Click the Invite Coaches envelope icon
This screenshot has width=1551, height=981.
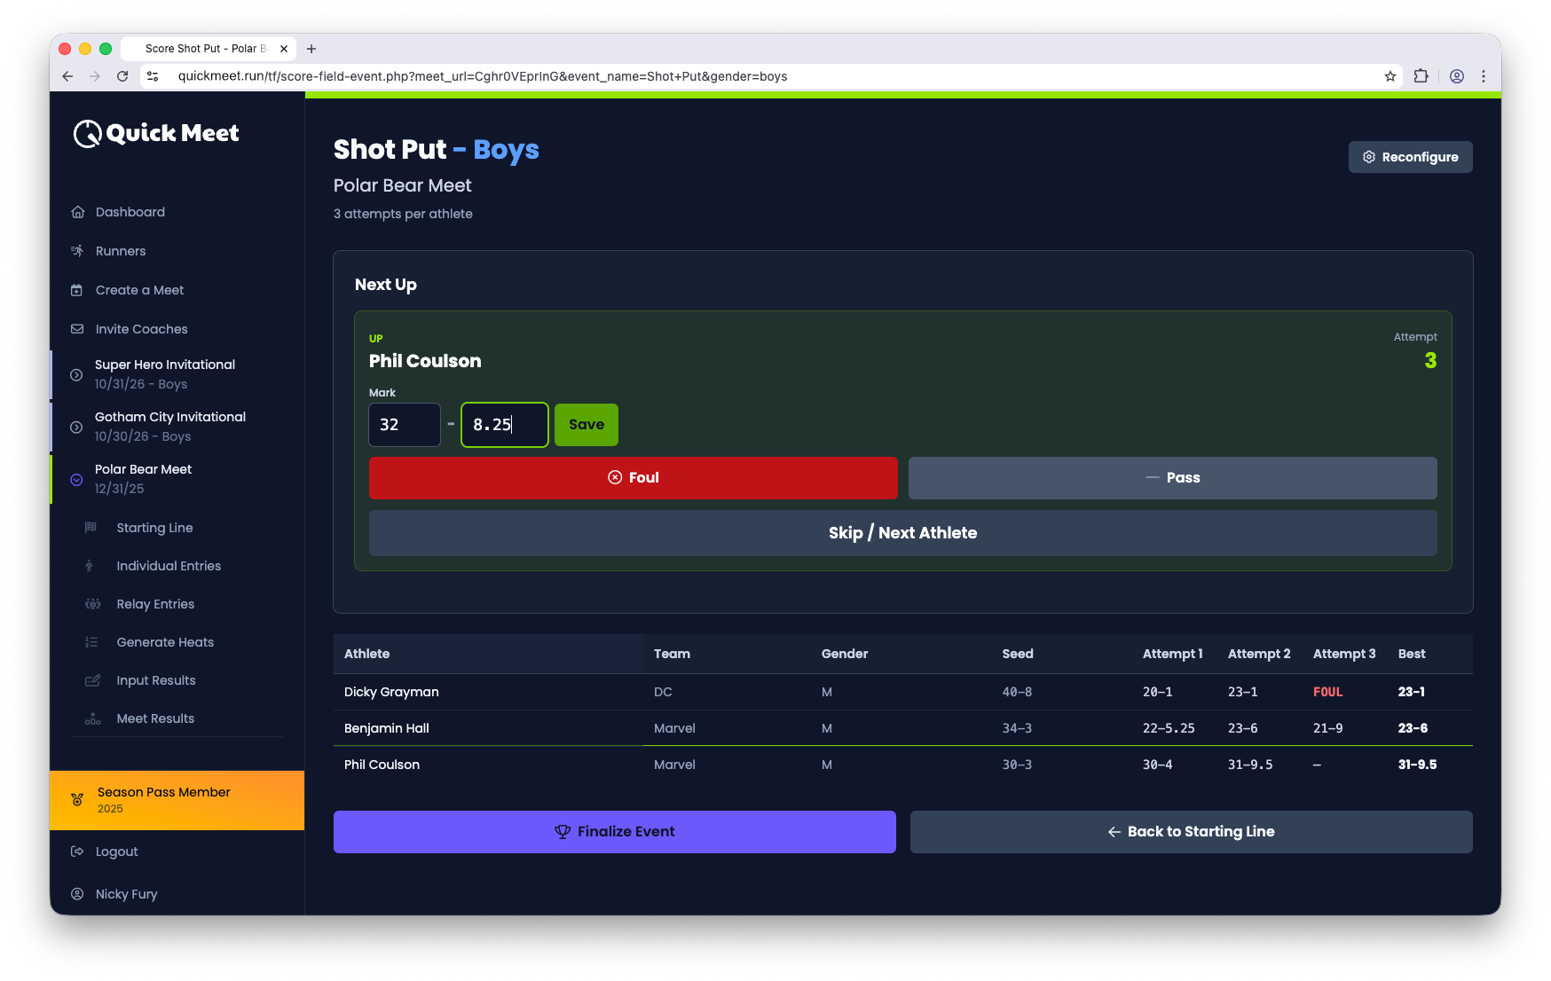[78, 329]
